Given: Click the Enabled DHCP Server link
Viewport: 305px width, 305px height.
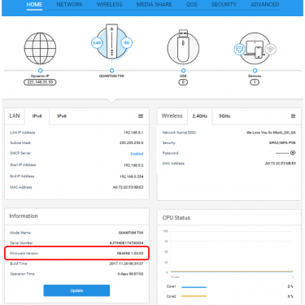Looking at the screenshot, I should pos(137,154).
